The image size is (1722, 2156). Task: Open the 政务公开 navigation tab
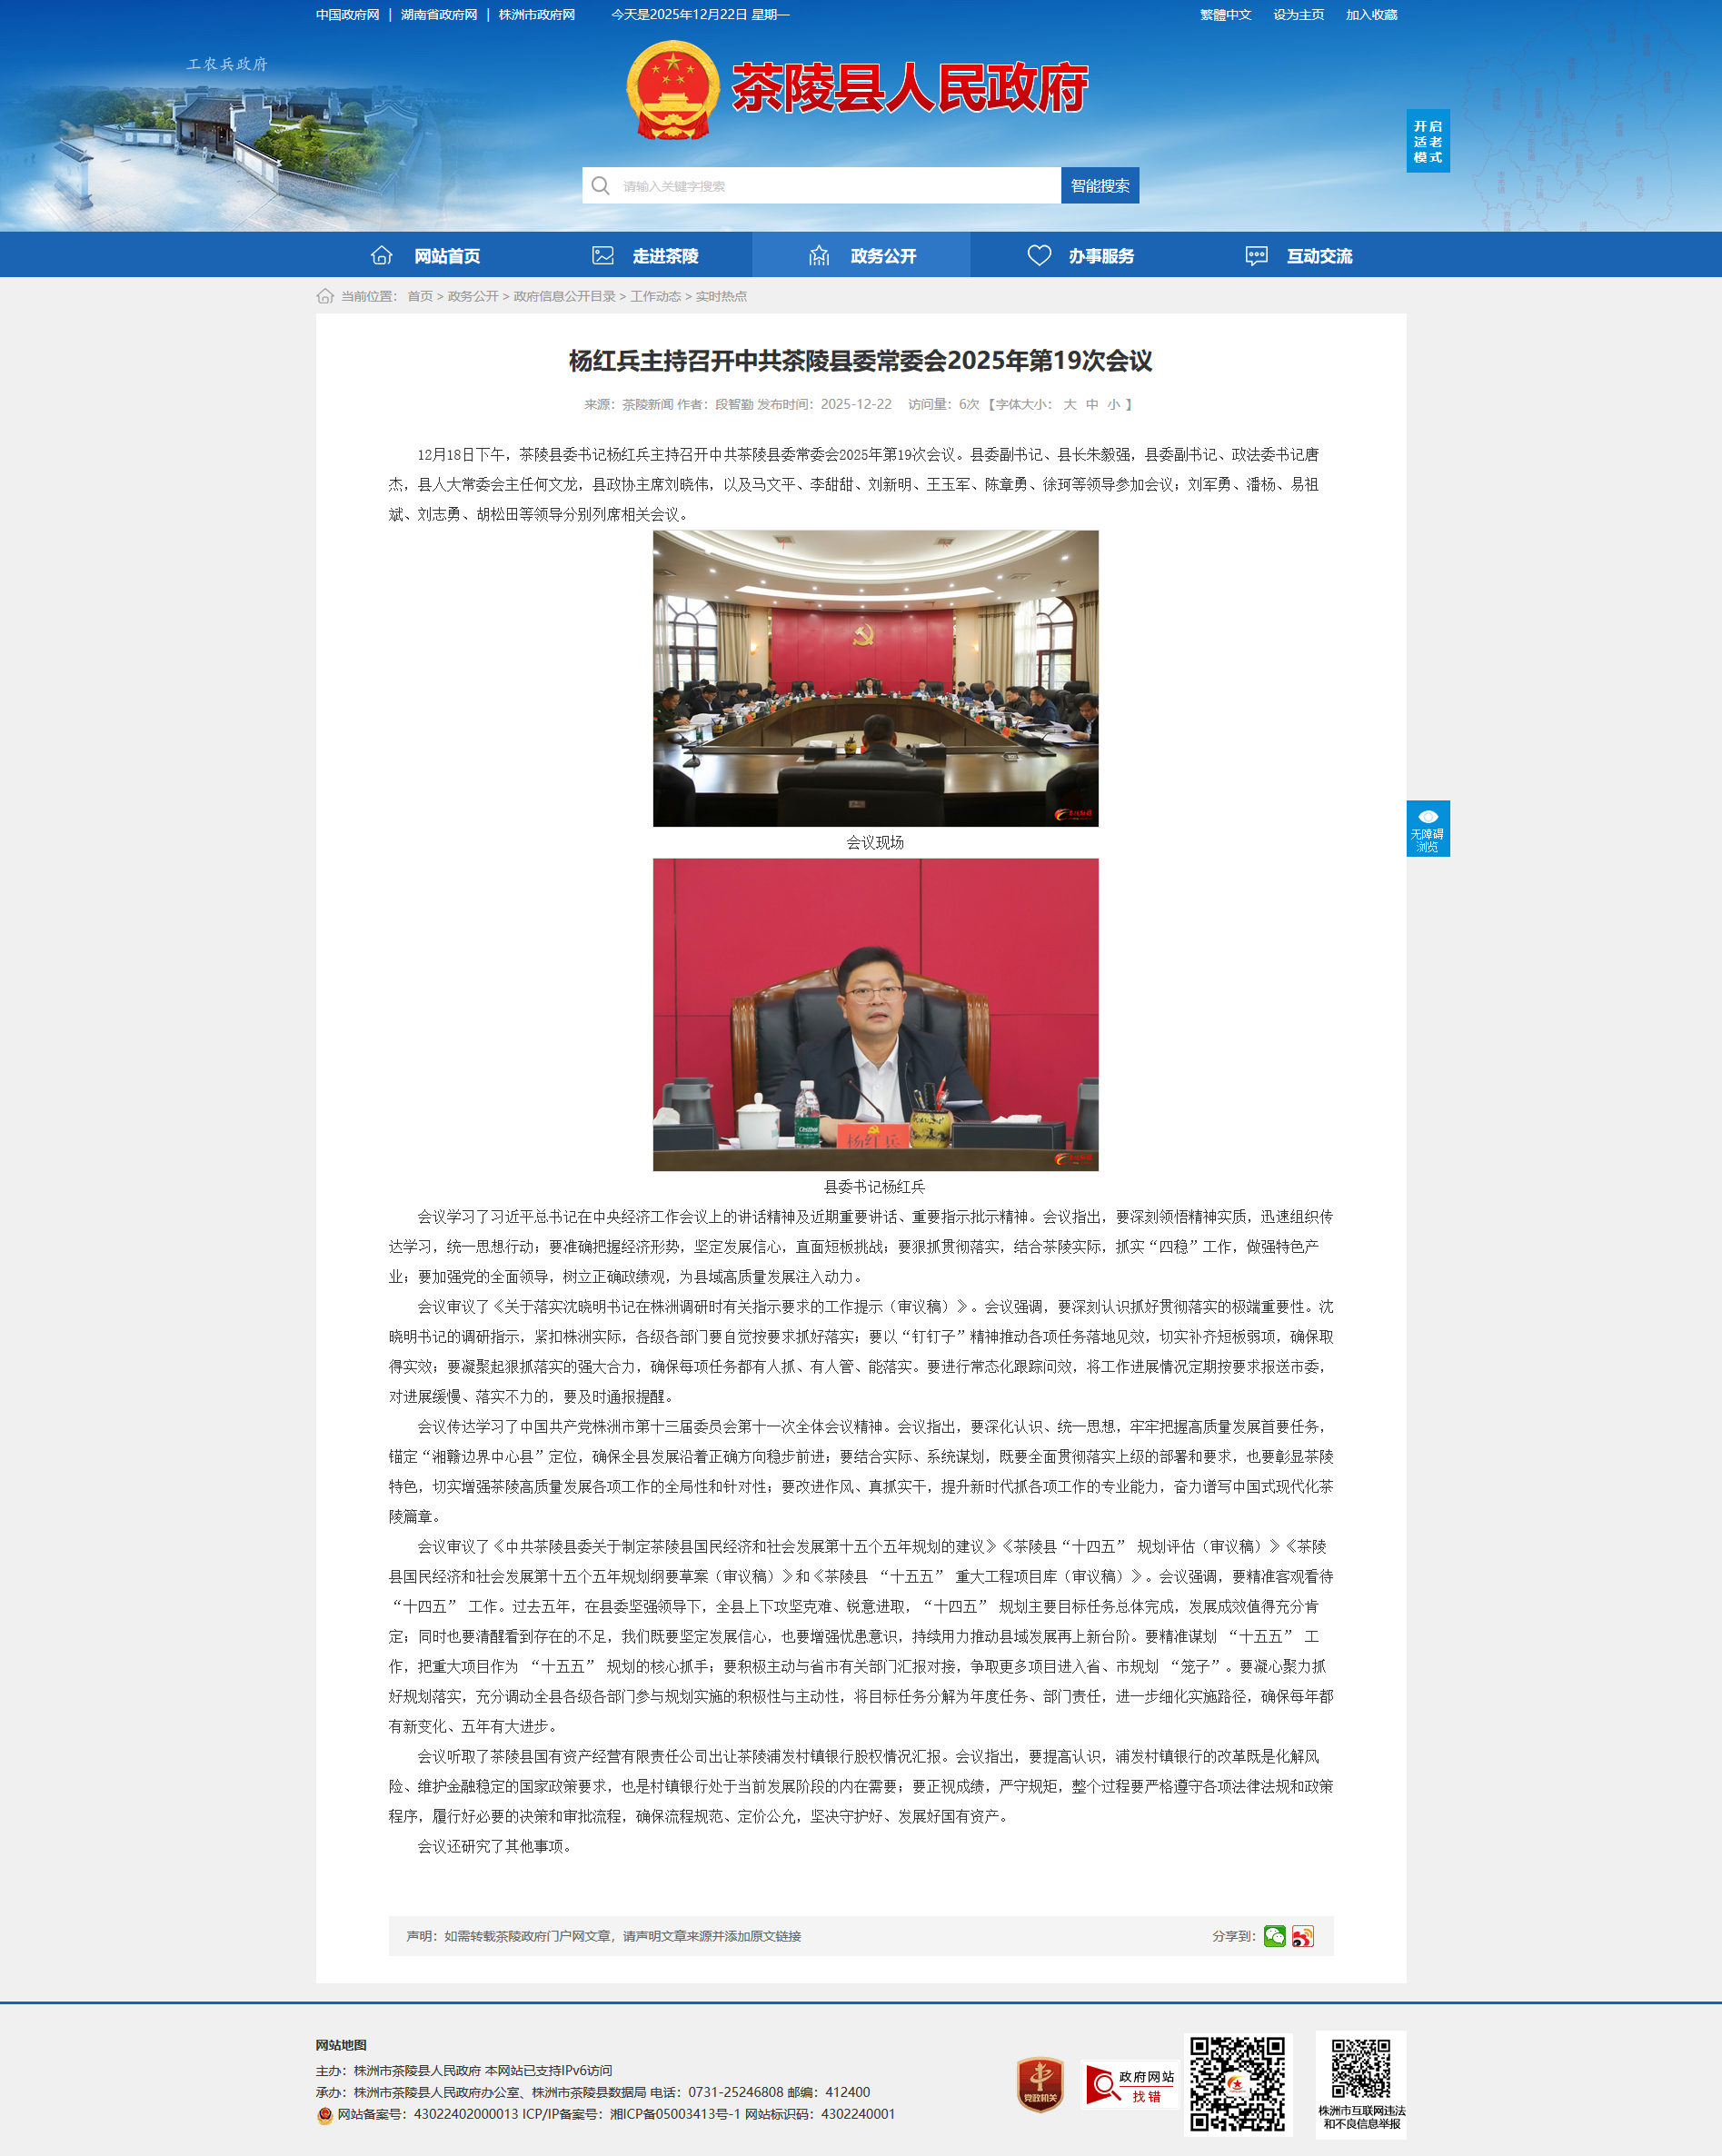(x=861, y=256)
